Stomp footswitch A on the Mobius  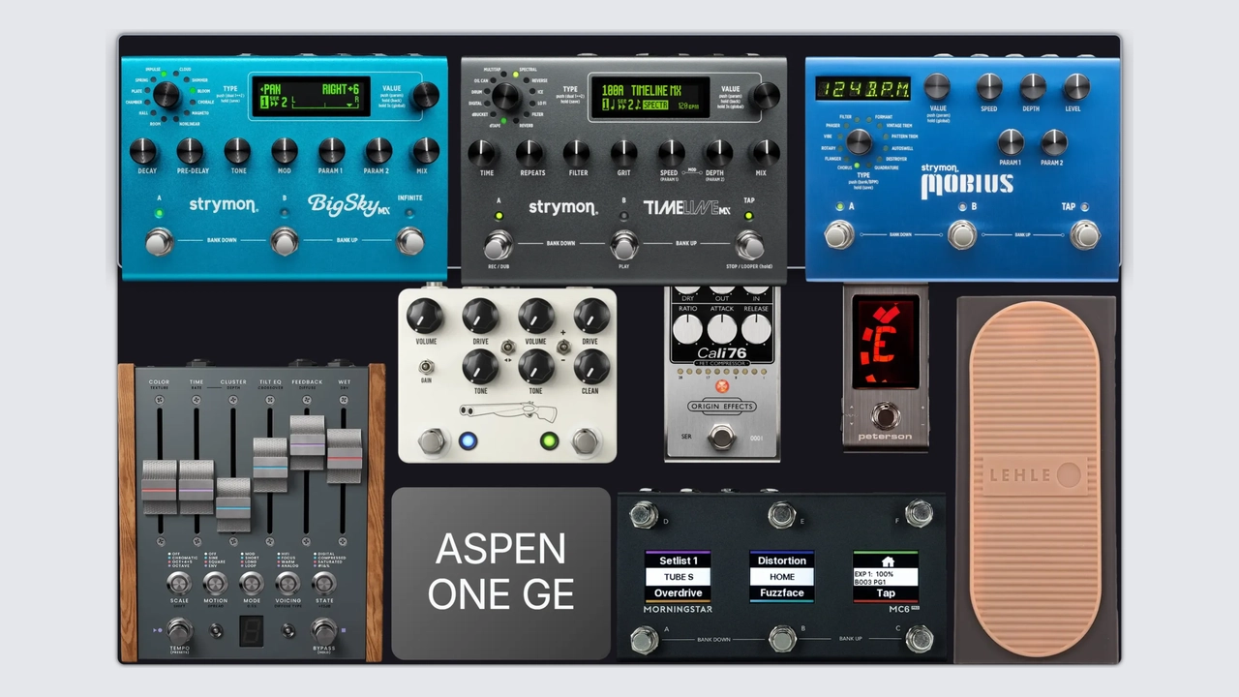839,235
